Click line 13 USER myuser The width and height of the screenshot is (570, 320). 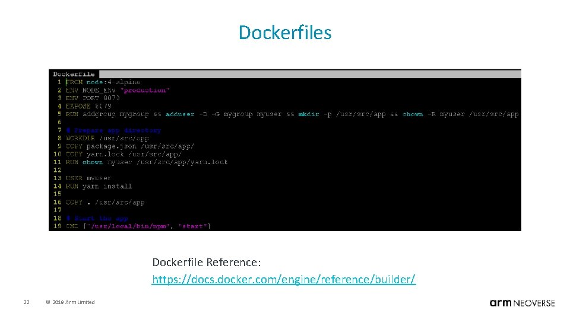tap(88, 178)
